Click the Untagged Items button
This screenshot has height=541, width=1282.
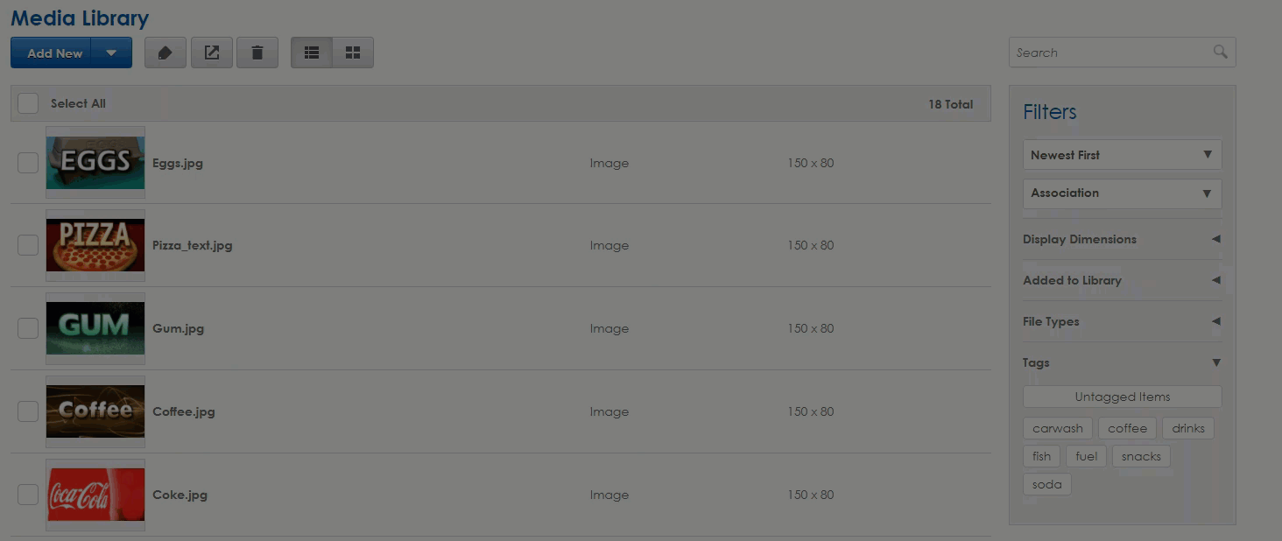click(x=1122, y=397)
